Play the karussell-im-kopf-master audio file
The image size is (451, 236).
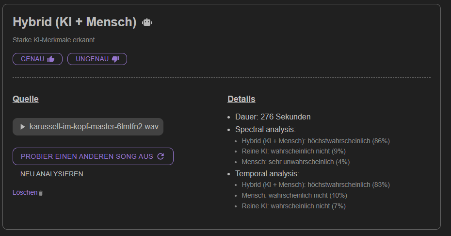tap(23, 127)
